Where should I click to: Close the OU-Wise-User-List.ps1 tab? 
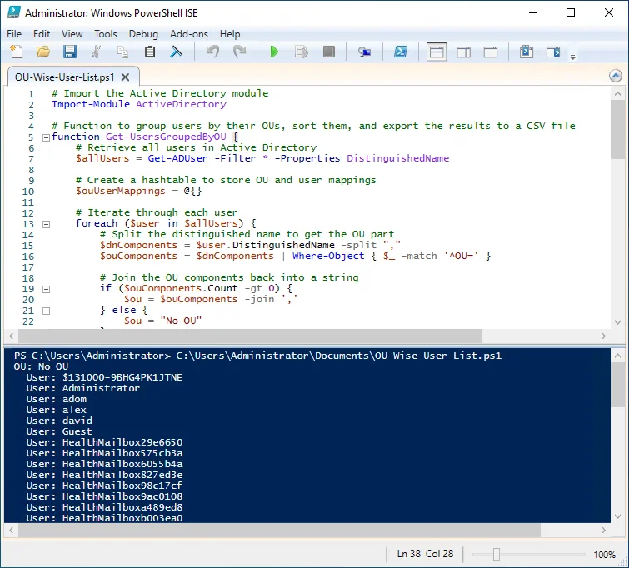pos(125,77)
